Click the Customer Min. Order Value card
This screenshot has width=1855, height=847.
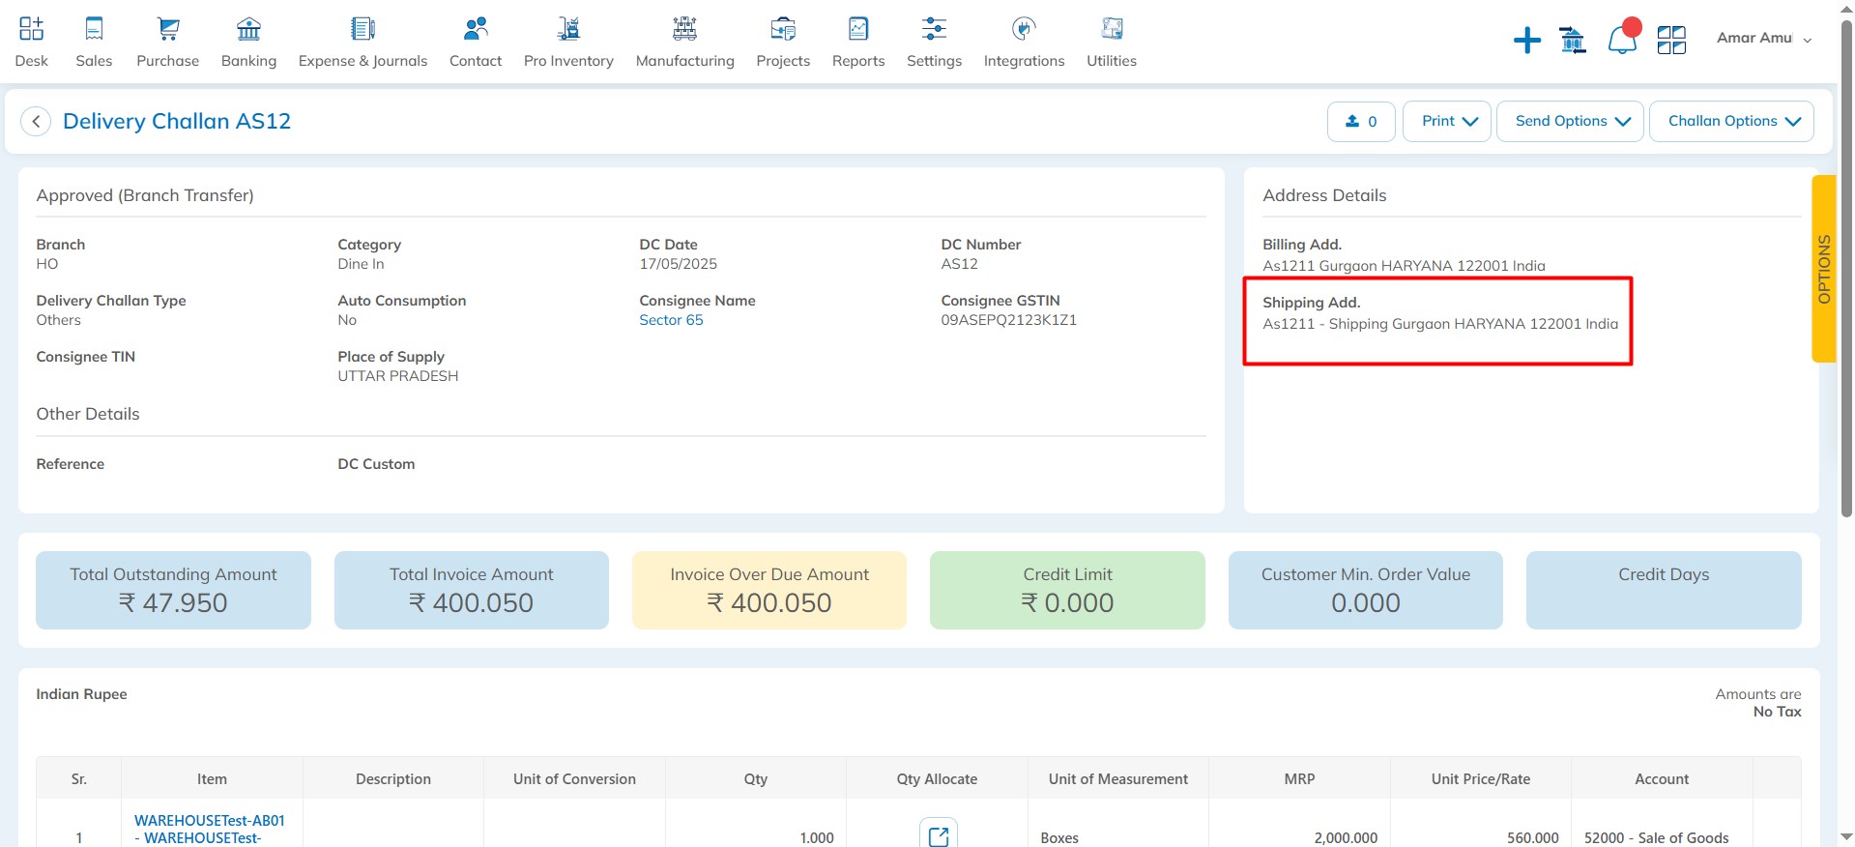pos(1366,590)
